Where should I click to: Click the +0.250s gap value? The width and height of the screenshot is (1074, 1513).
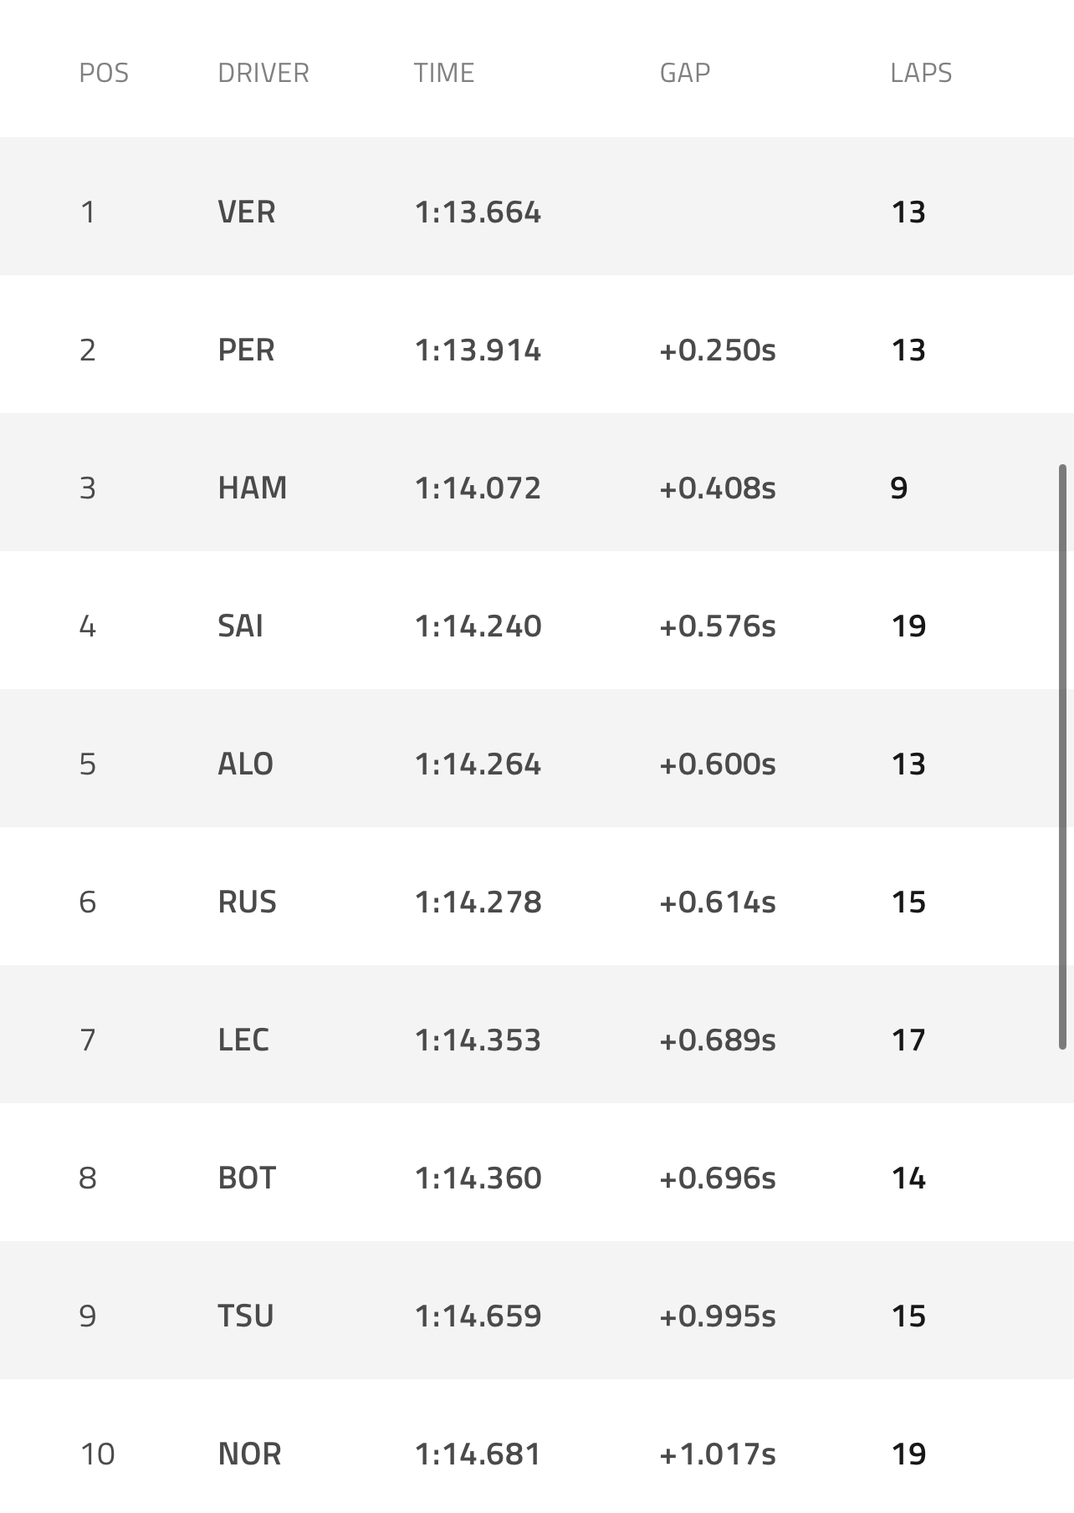click(717, 350)
